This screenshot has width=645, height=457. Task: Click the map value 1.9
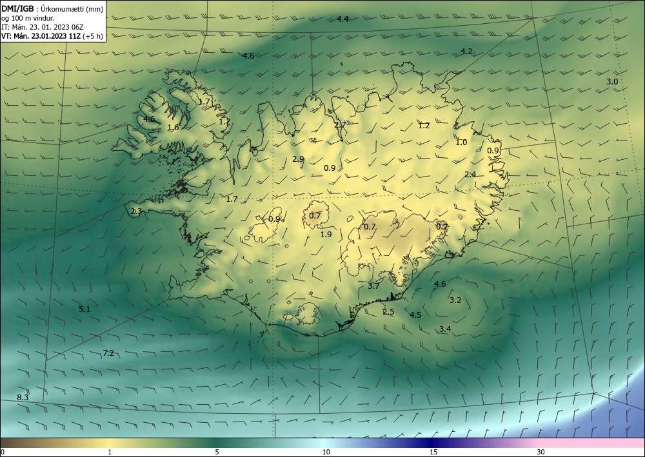click(x=326, y=234)
